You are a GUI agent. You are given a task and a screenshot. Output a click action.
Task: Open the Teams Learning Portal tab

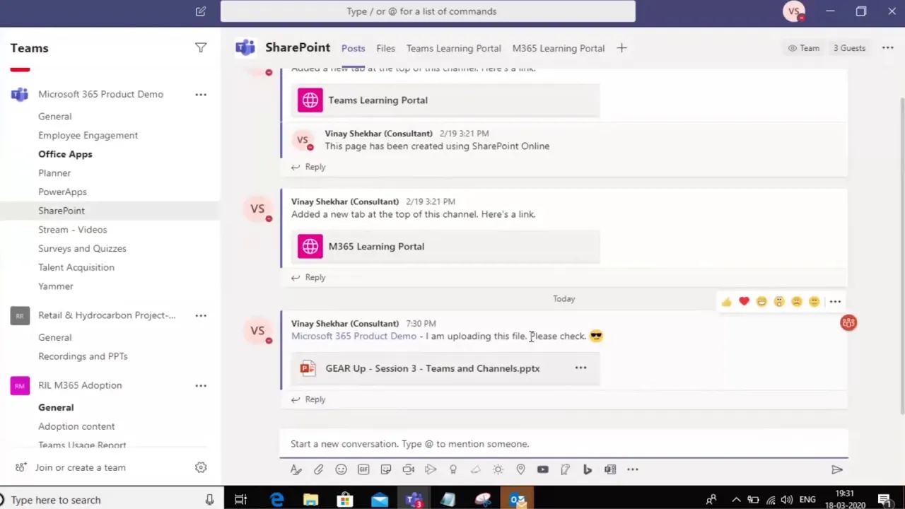[x=454, y=48]
